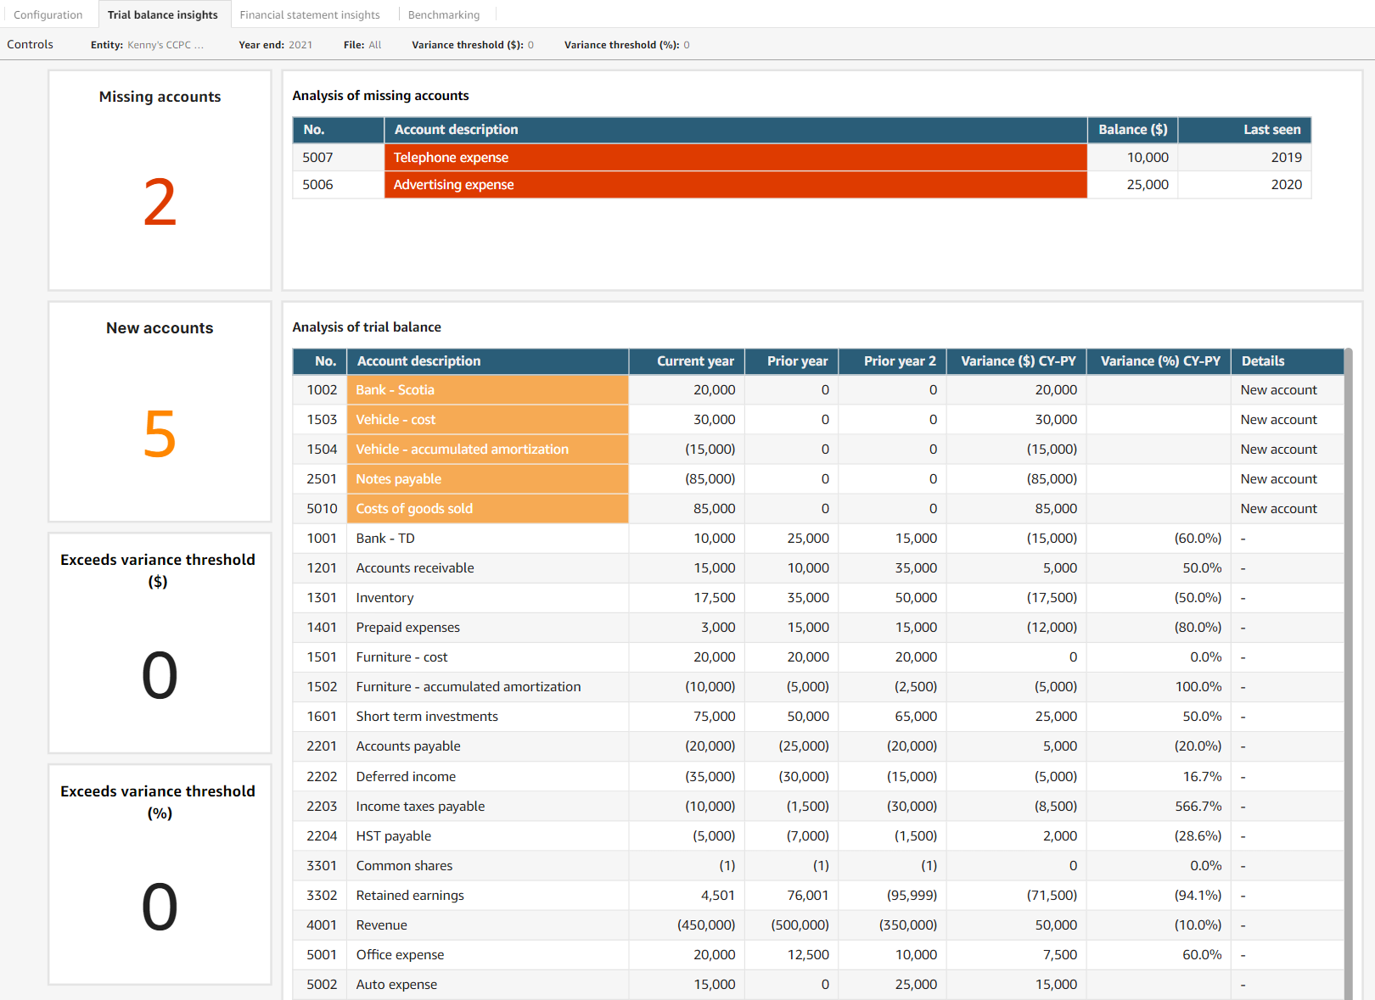Sort by the Last seen column header
The width and height of the screenshot is (1375, 1000).
click(x=1244, y=130)
